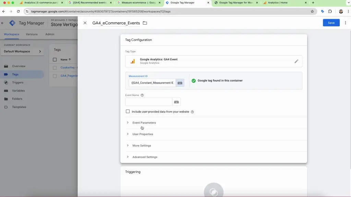Click variable picker icon next to Event Name

(177, 102)
